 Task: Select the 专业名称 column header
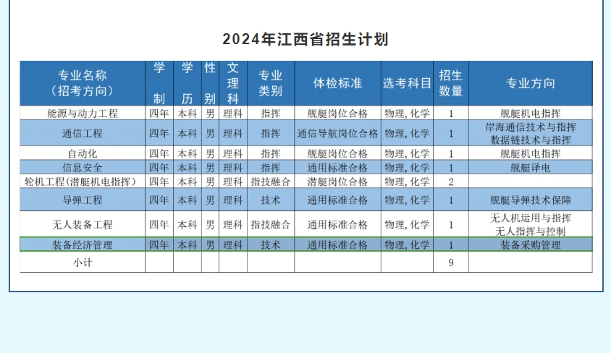83,83
